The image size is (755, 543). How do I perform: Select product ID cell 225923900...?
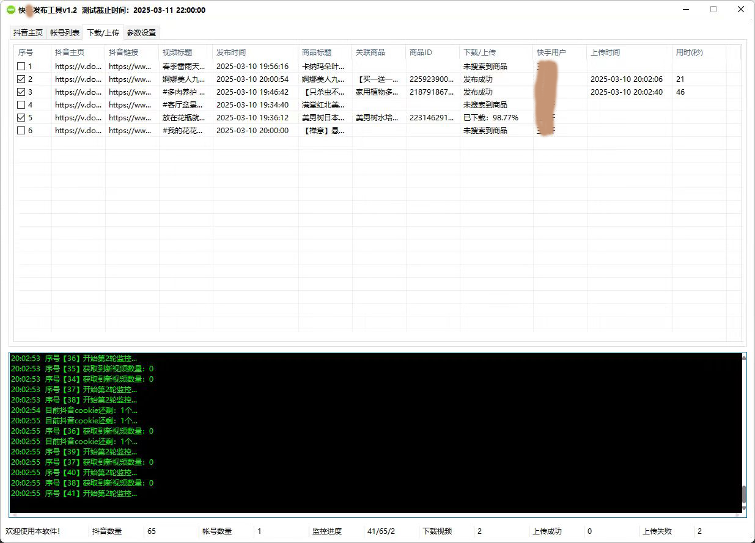click(432, 79)
